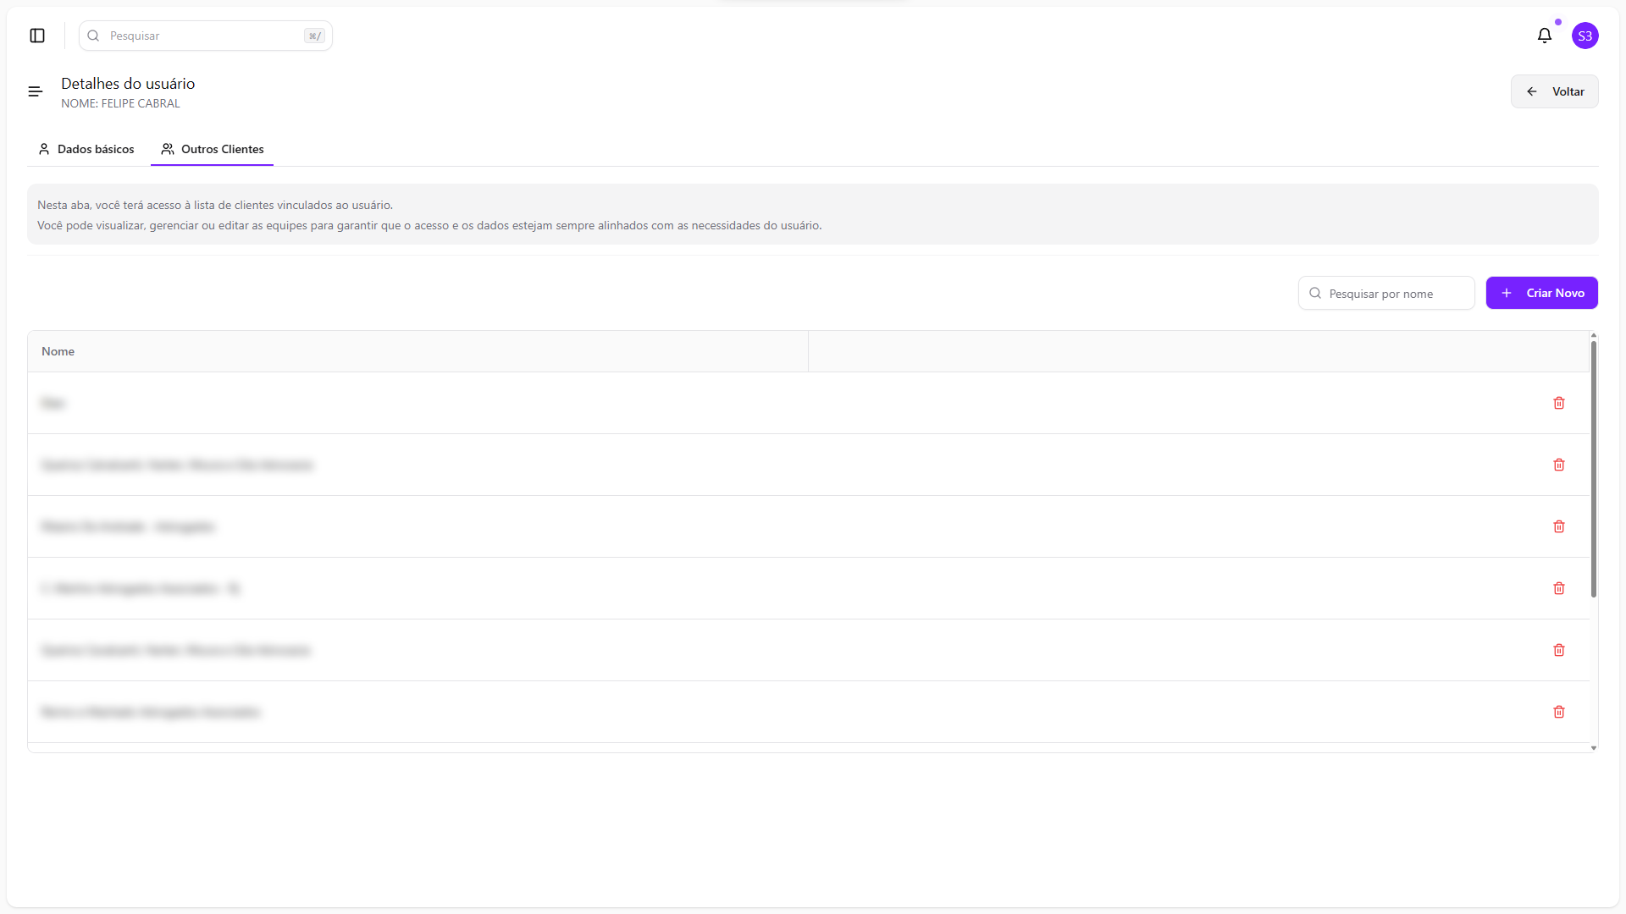Switch to Dados básicos tab
The height and width of the screenshot is (914, 1626).
[86, 149]
